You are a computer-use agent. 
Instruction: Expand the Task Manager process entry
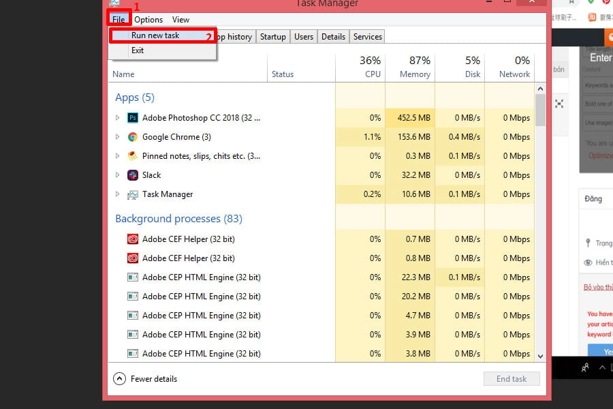[x=117, y=194]
